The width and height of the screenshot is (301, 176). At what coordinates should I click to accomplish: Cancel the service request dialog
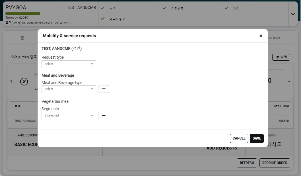coord(239,138)
